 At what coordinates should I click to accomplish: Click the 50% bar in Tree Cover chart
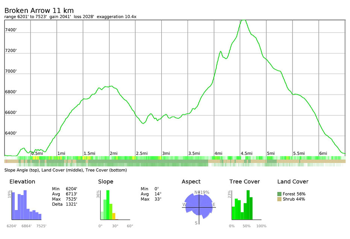247,205
